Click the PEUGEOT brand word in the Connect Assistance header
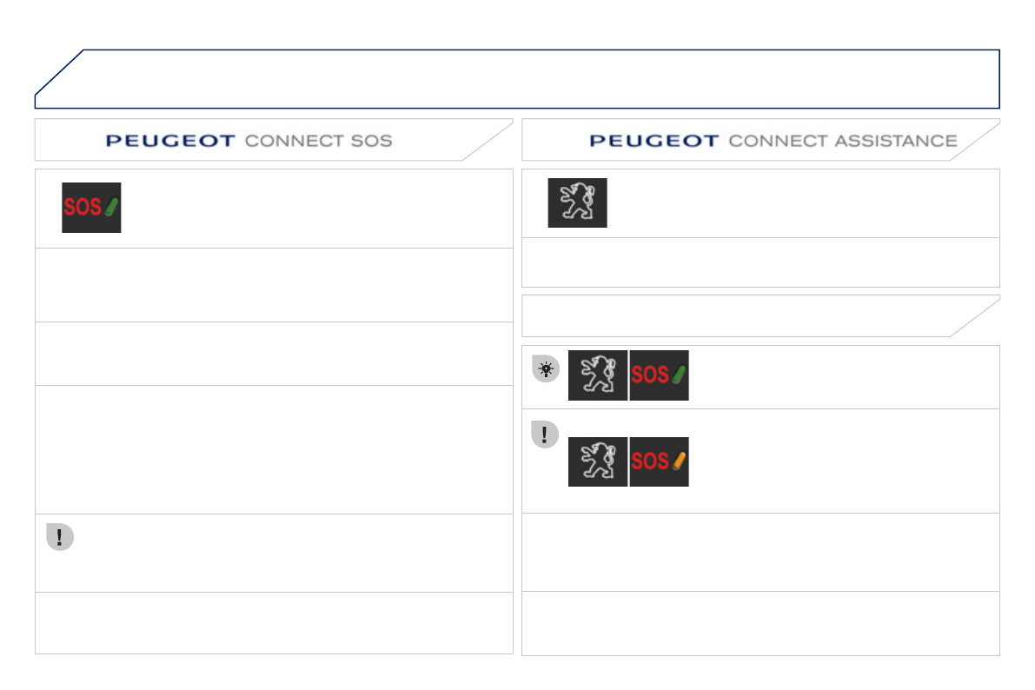The height and width of the screenshot is (690, 1035). pos(654,141)
